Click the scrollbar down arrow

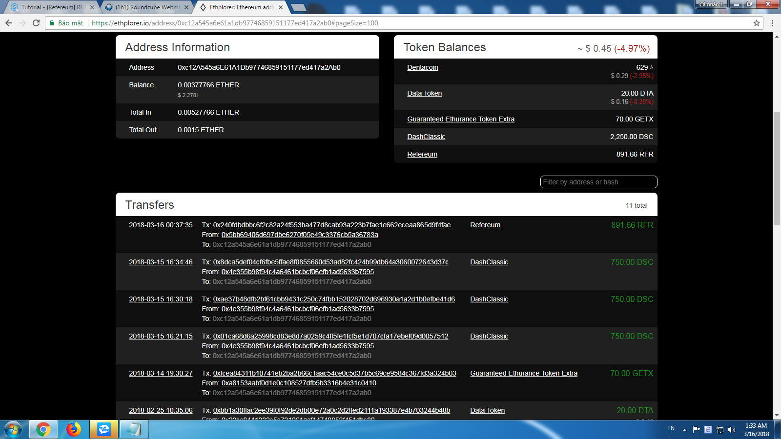click(x=777, y=416)
